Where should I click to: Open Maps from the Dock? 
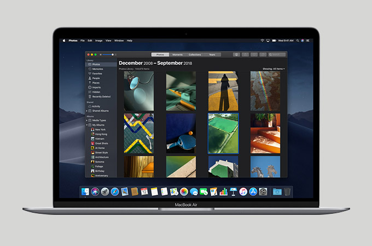(x=174, y=192)
